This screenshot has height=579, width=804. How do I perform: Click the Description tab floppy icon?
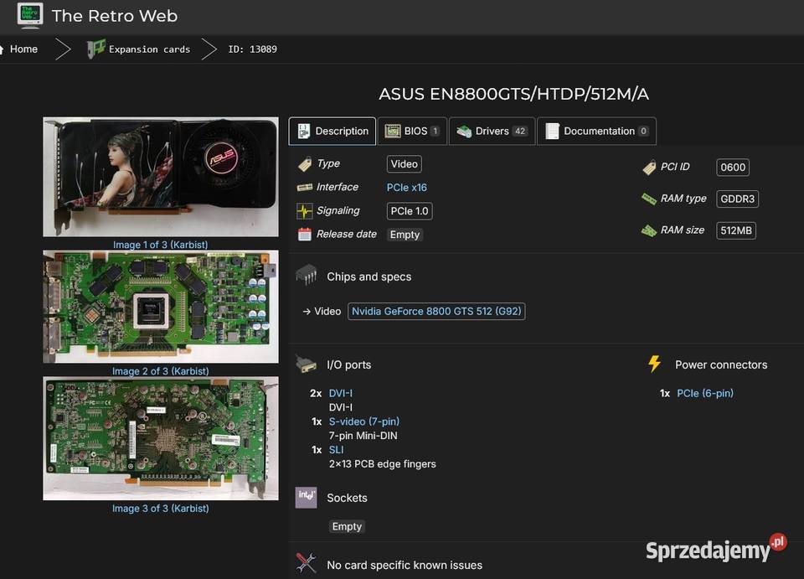coord(304,132)
